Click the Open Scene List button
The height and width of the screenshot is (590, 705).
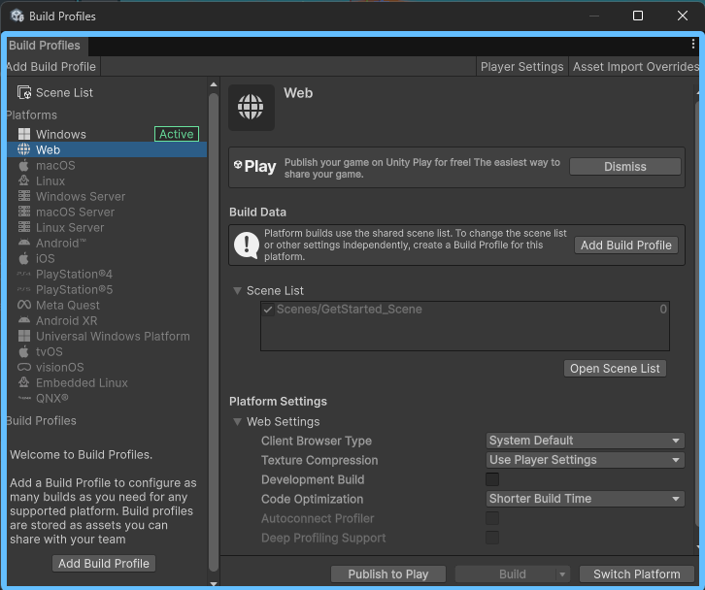click(x=615, y=369)
